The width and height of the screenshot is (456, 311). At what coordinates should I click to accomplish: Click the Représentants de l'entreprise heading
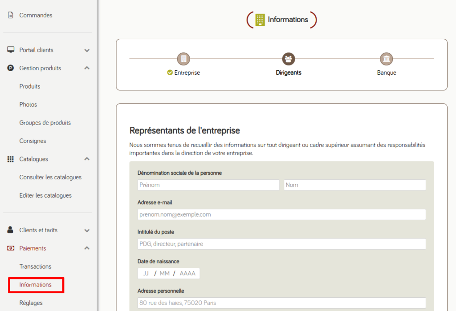click(185, 130)
